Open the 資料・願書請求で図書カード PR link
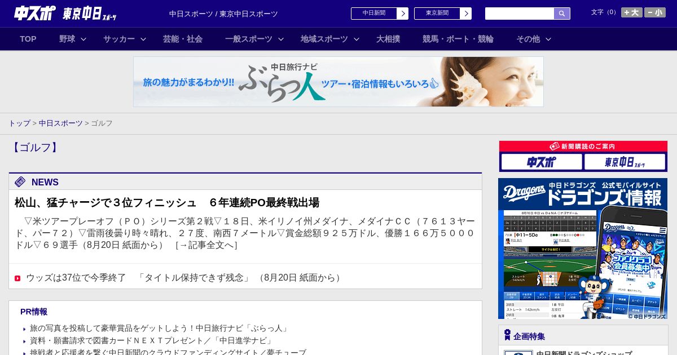677x355 pixels. pos(152,341)
